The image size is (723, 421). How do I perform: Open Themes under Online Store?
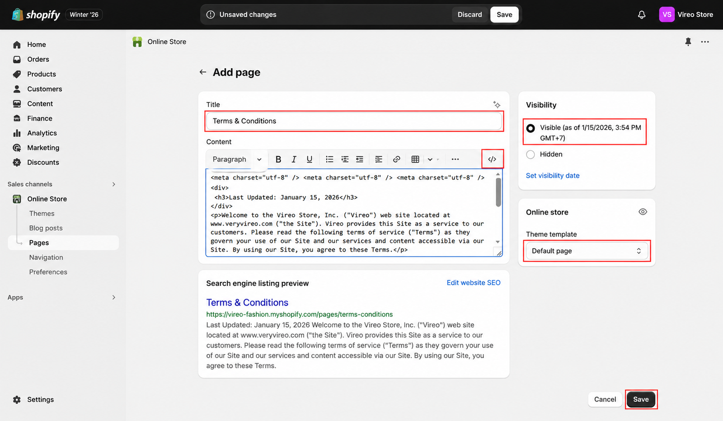coord(42,213)
